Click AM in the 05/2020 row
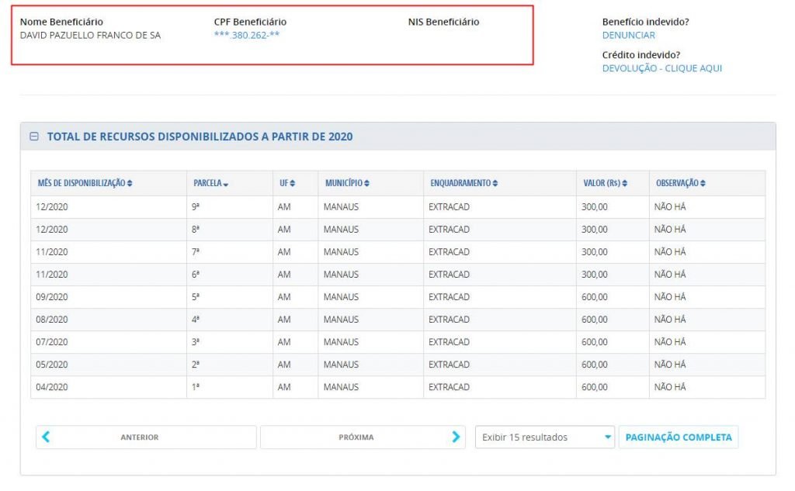Screen dimensions: 795x491 [x=284, y=365]
